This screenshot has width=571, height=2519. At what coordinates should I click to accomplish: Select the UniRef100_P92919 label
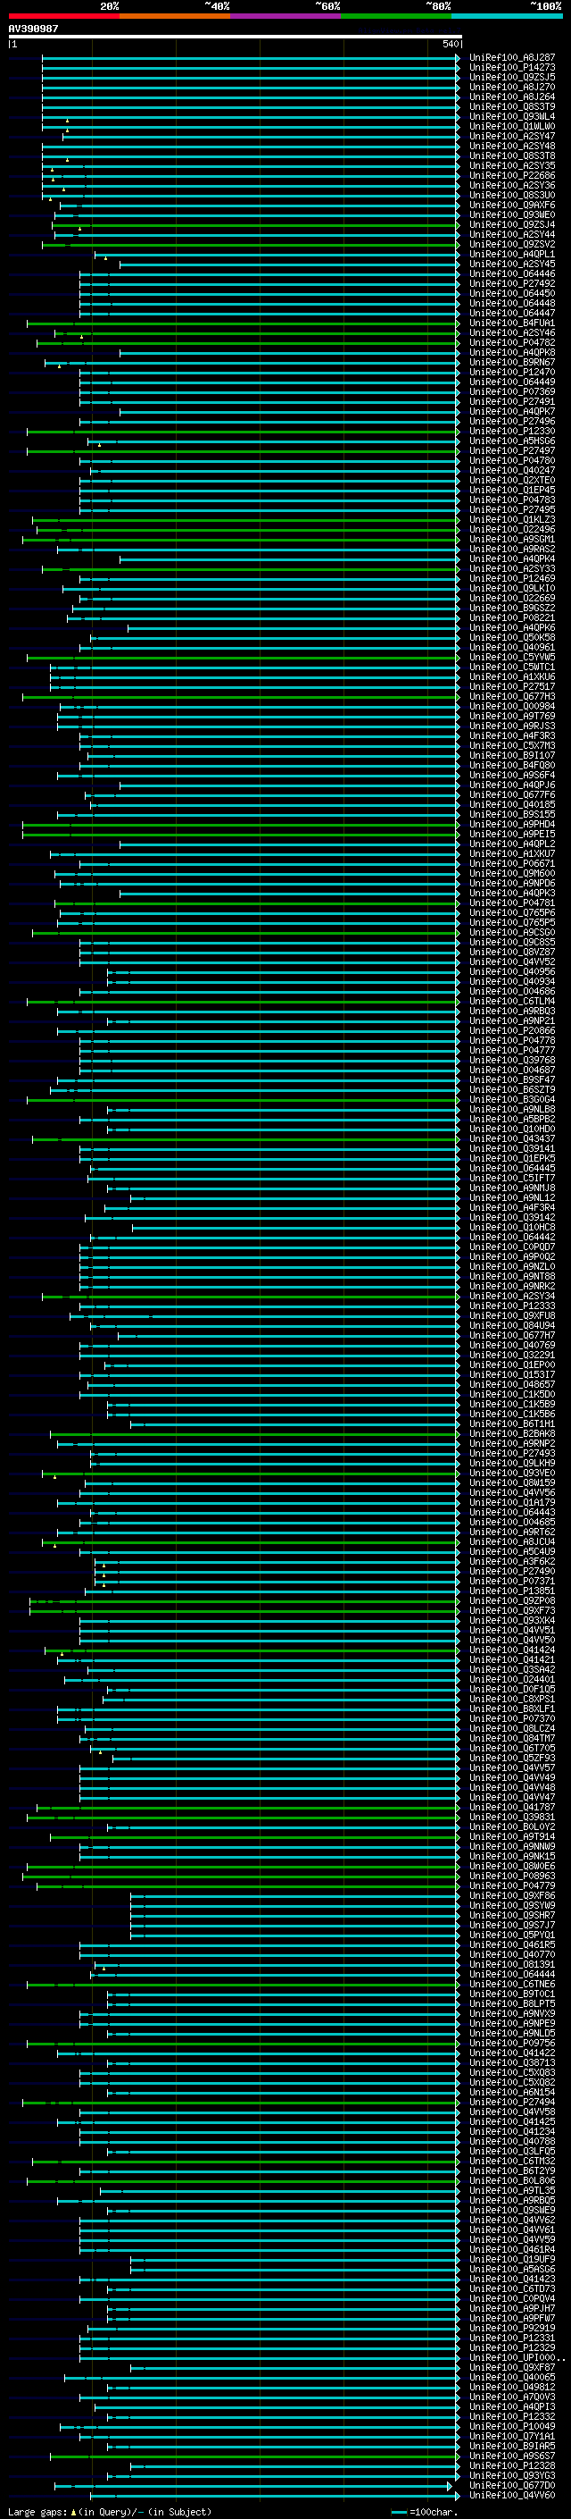(512, 2330)
